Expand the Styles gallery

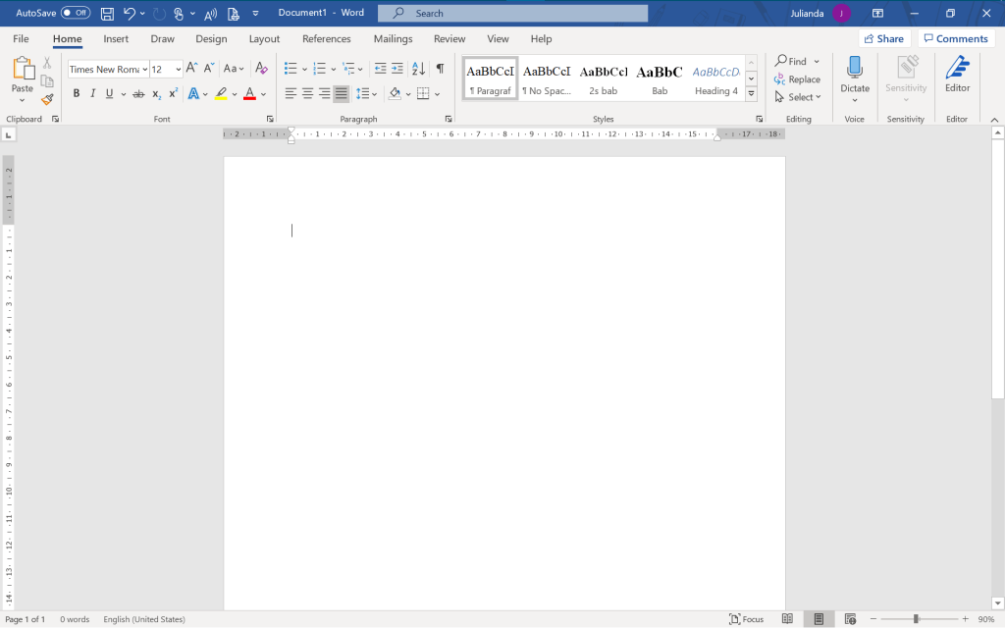point(751,94)
